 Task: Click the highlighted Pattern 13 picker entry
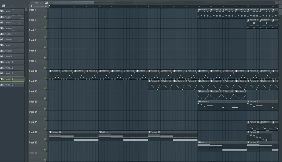click(12, 79)
